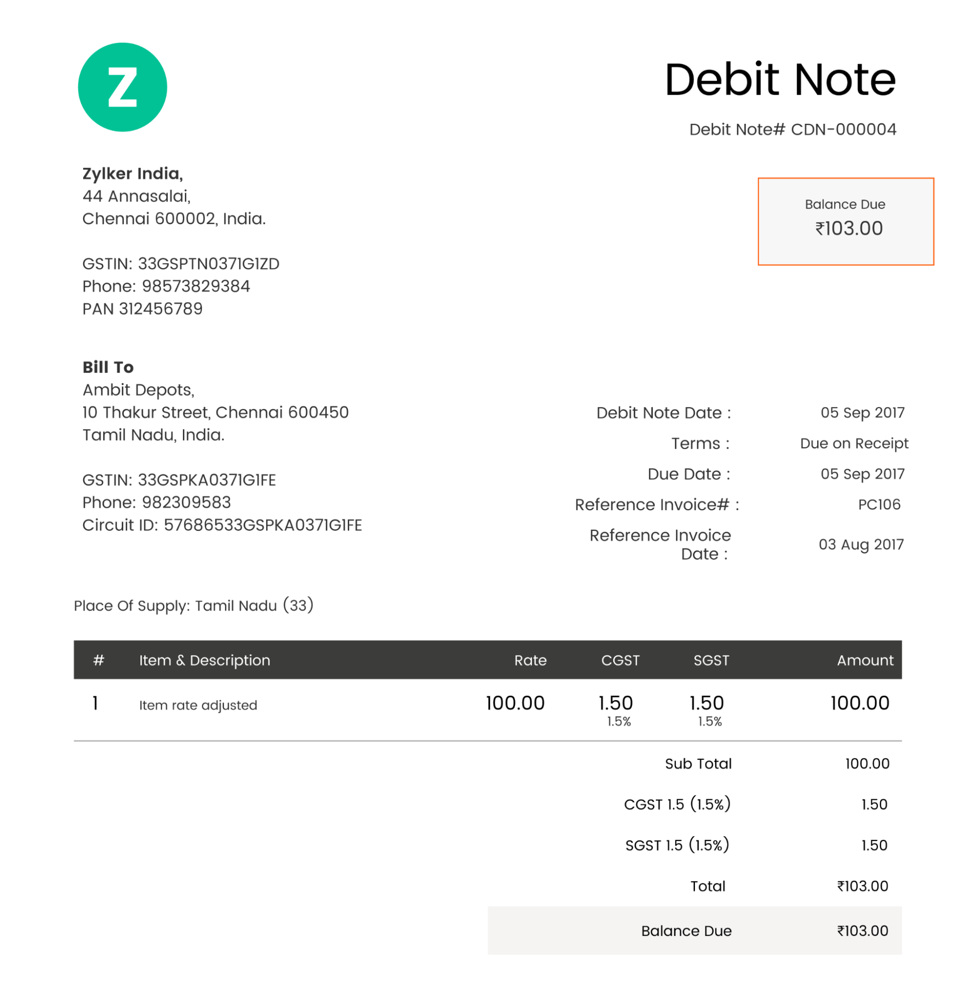Click the orange-bordered Balance Due box
This screenshot has height=1002, width=959.
coord(845,222)
